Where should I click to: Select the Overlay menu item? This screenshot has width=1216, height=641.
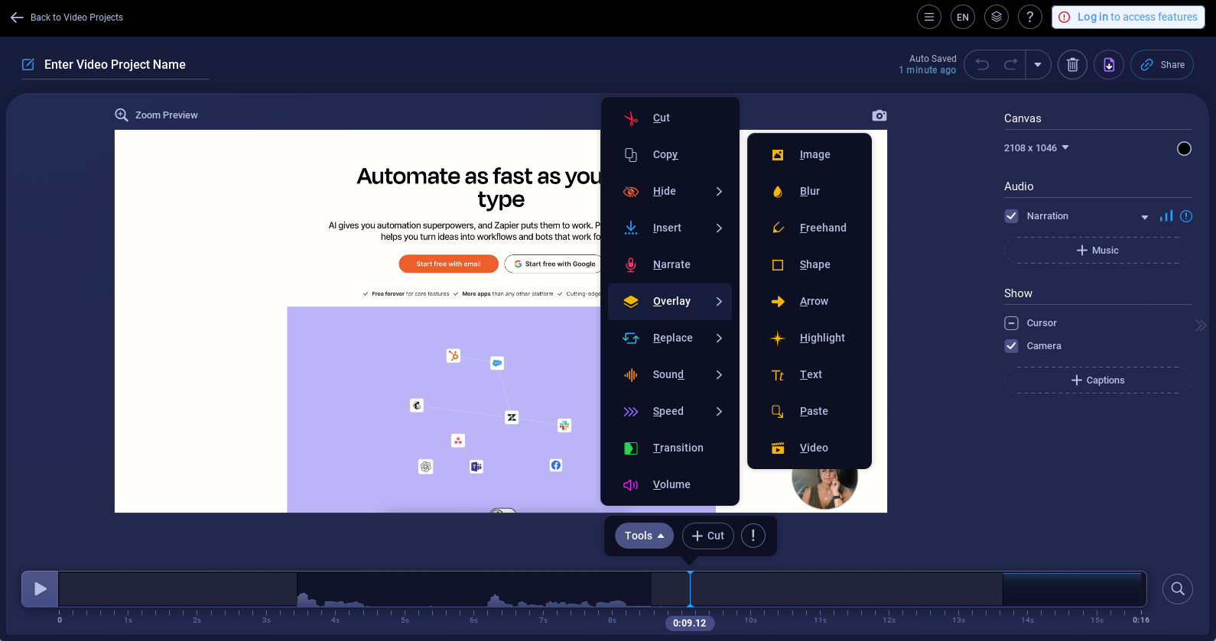coord(670,301)
